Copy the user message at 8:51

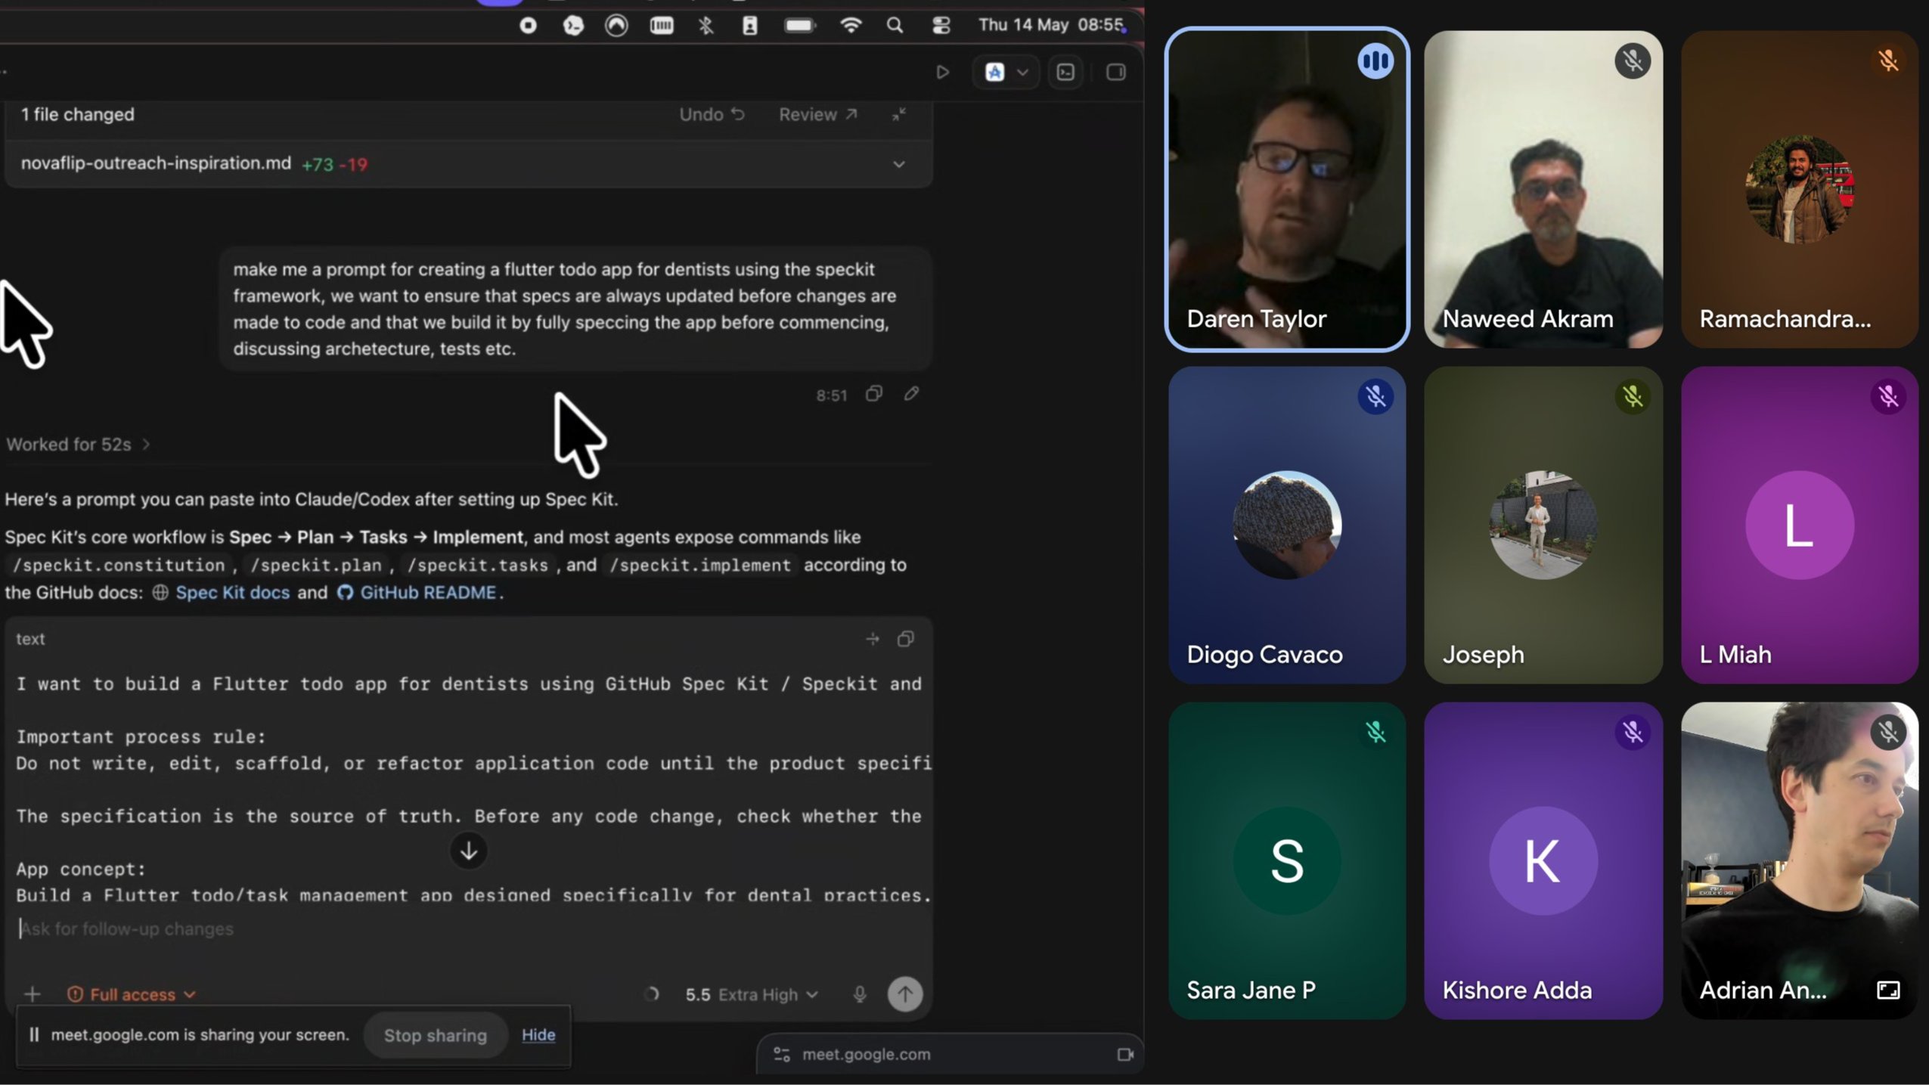point(874,393)
